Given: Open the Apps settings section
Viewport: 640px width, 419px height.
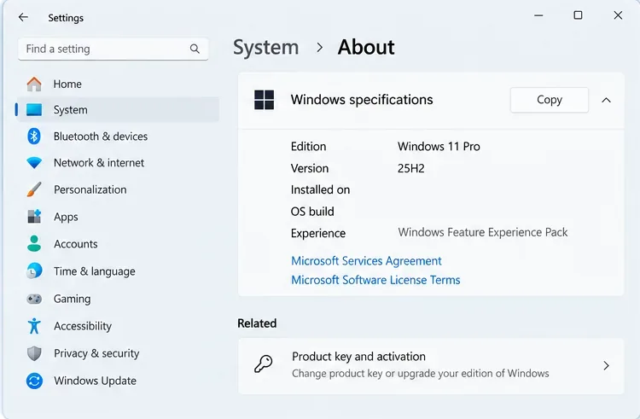Looking at the screenshot, I should tap(119, 217).
